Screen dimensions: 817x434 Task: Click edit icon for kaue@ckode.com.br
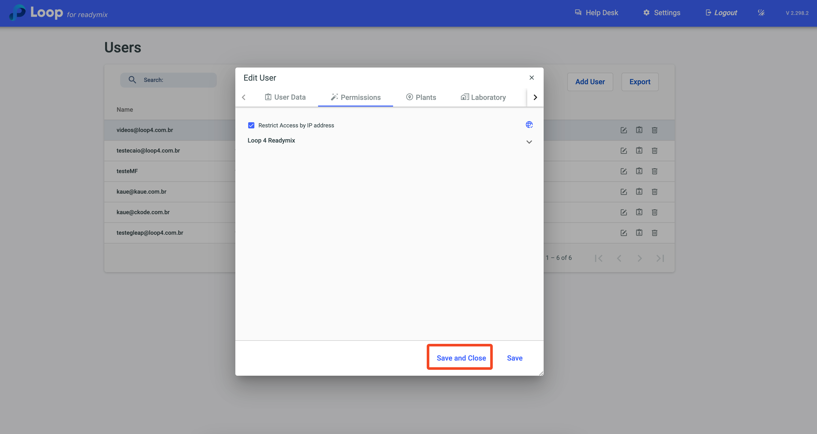pos(624,212)
